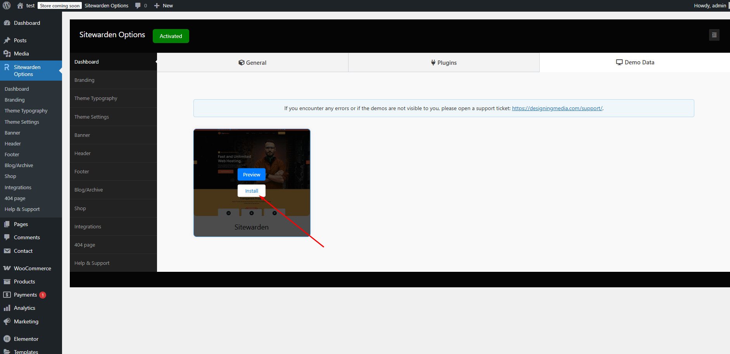Click the WordPress logo in the admin bar
The image size is (730, 354).
coord(7,5)
